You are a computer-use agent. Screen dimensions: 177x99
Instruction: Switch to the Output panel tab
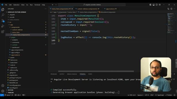coord(62,74)
